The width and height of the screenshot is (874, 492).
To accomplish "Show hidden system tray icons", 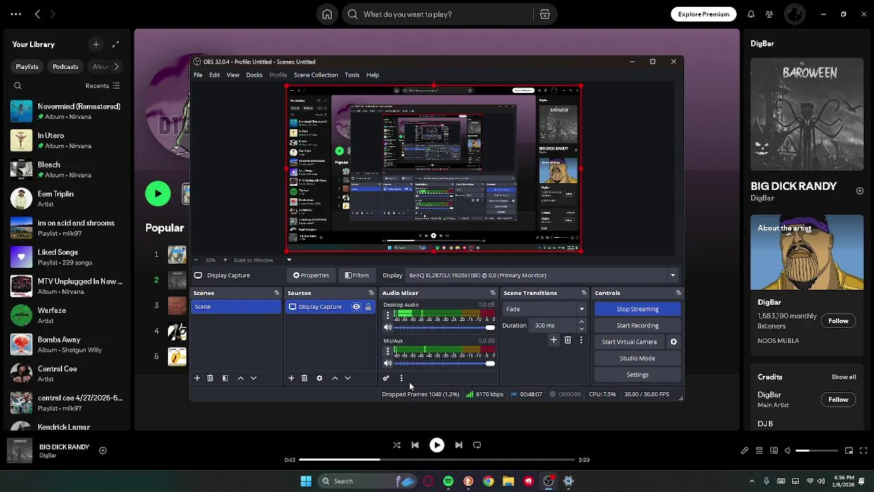I will [x=752, y=481].
